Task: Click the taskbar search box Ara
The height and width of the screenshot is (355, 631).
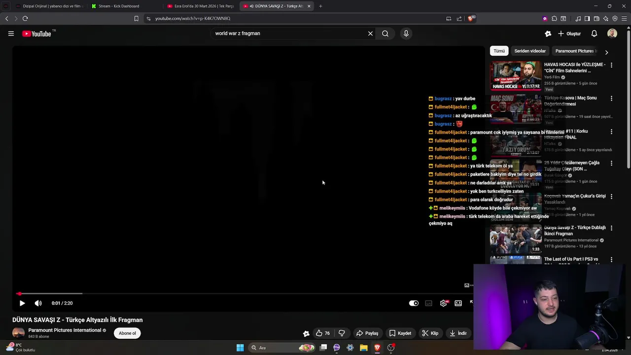Action: pyautogui.click(x=281, y=348)
